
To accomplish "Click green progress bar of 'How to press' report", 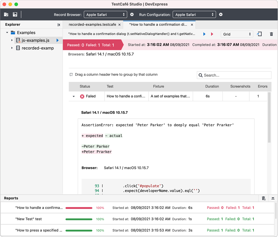I will click(x=79, y=231).
